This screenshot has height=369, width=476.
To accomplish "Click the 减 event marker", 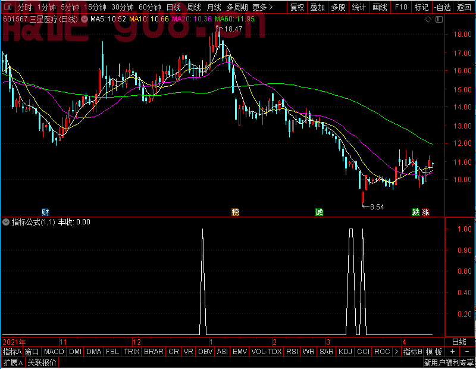I will [x=319, y=212].
